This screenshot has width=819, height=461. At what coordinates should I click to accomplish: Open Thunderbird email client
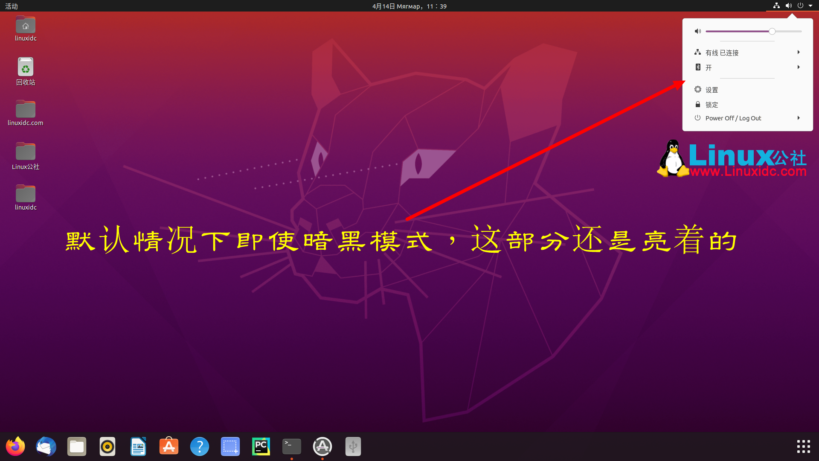[46, 446]
